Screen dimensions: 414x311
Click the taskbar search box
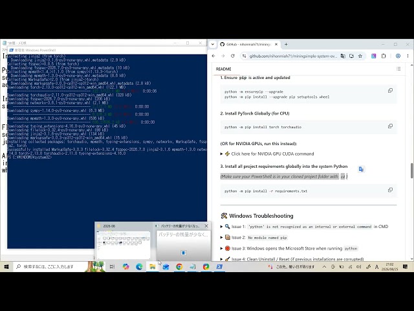(x=50, y=266)
